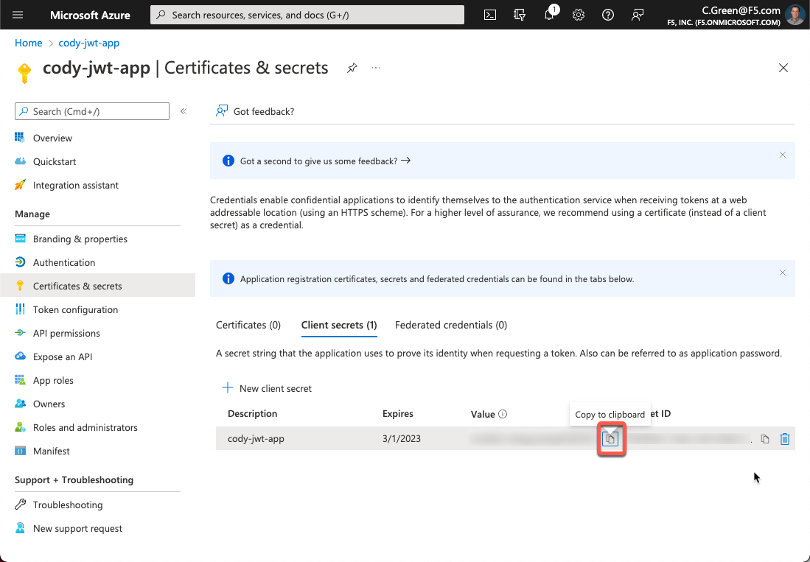810x562 pixels.
Task: Go to Home breadcrumb link
Action: pos(28,43)
